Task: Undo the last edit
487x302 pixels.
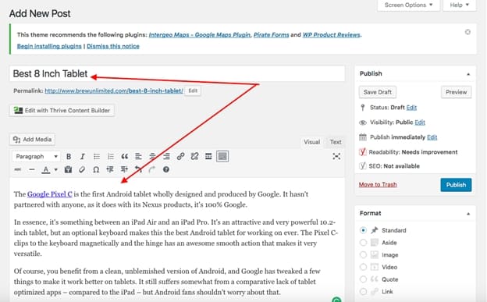Action: point(138,169)
